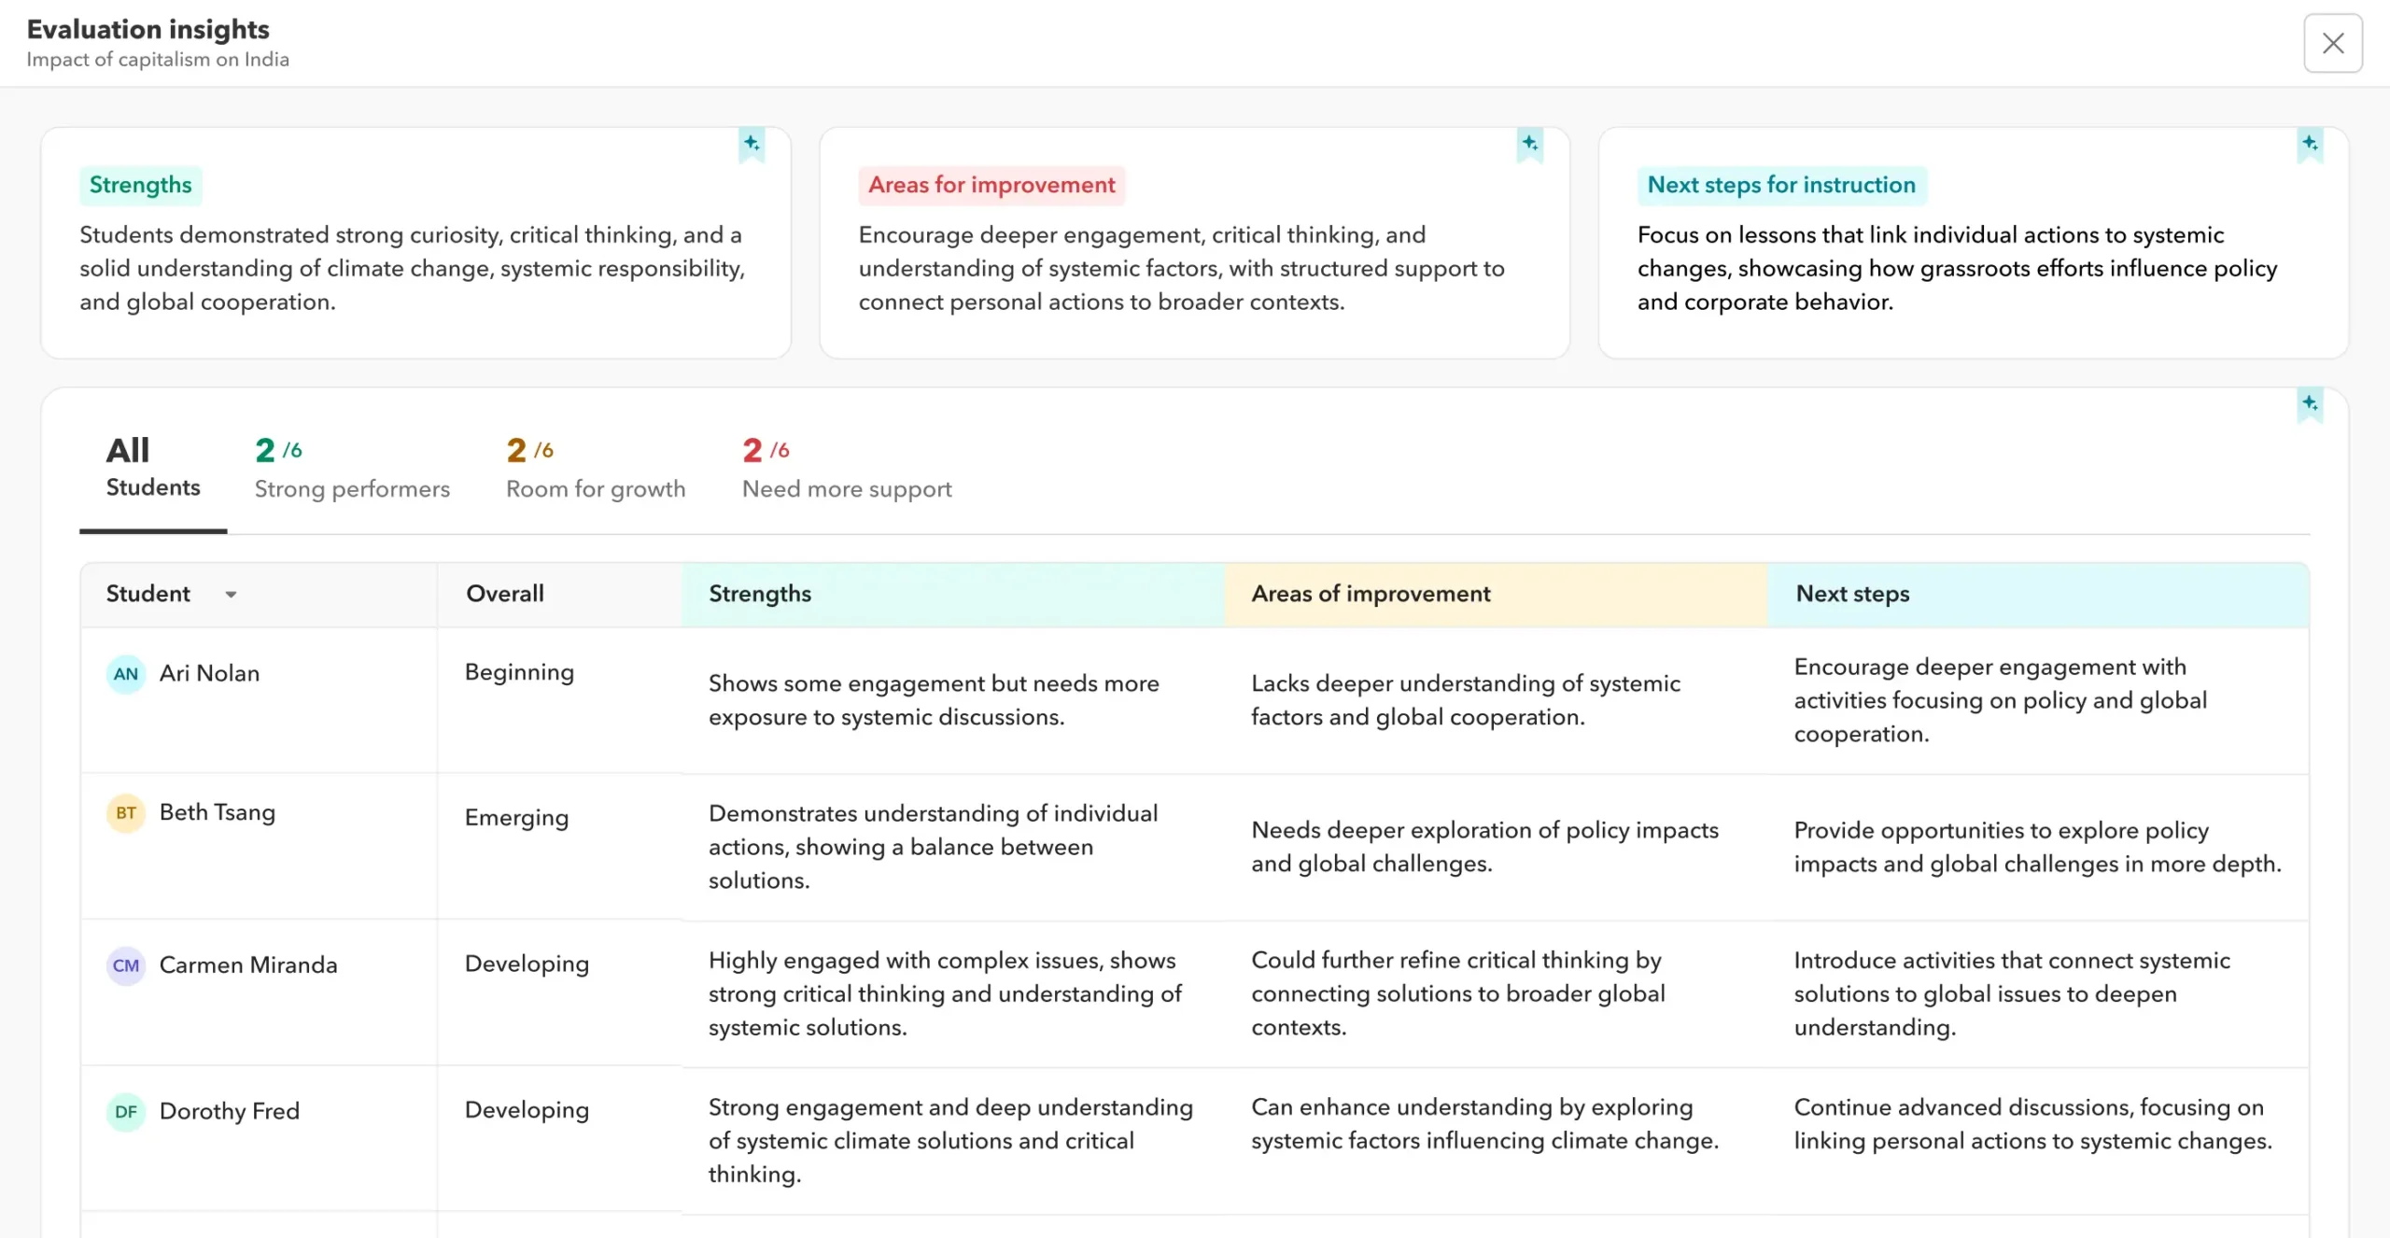Click the sparkle icon above the student table
This screenshot has height=1238, width=2390.
(2310, 403)
